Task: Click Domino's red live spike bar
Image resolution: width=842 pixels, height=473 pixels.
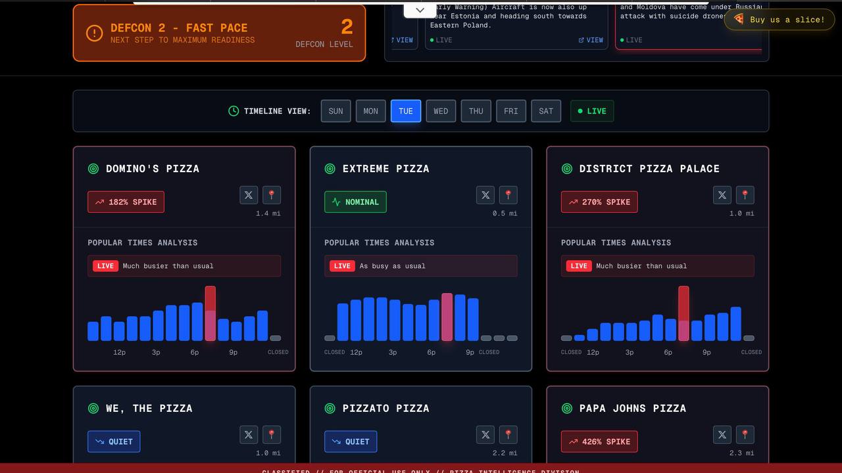Action: (210, 313)
